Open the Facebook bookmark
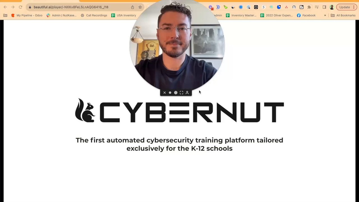Viewport: 359px width, 202px height. (x=306, y=15)
